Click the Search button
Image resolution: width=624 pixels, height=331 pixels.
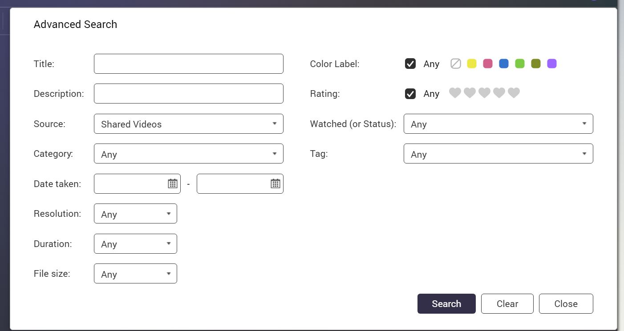click(x=446, y=303)
